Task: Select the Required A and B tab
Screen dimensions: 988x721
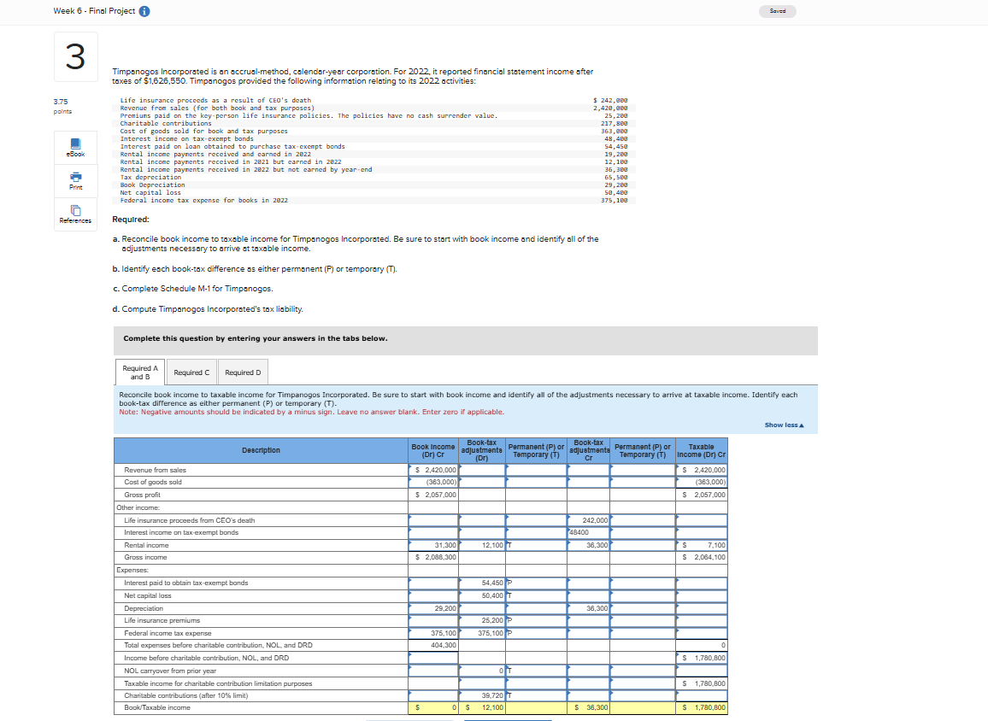Action: [140, 372]
